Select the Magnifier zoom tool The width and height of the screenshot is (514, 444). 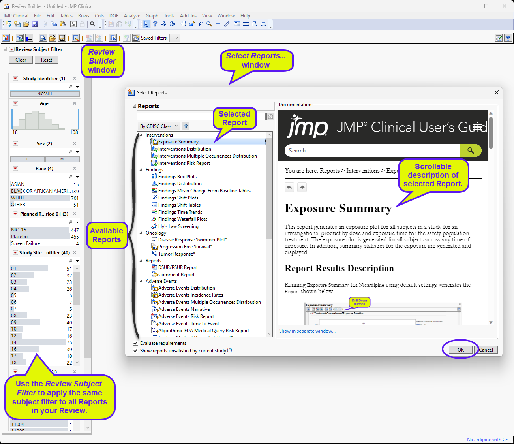click(x=209, y=24)
